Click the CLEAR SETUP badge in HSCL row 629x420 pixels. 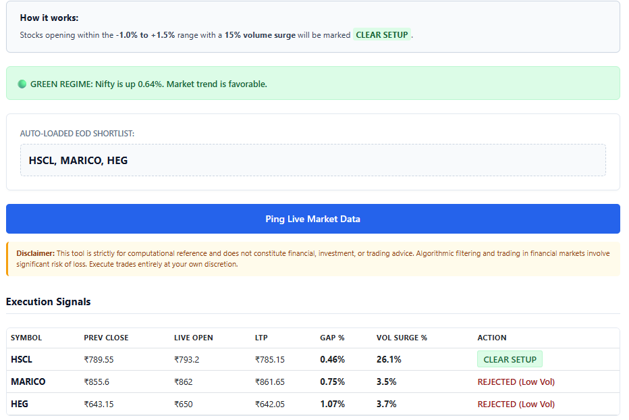pyautogui.click(x=510, y=359)
